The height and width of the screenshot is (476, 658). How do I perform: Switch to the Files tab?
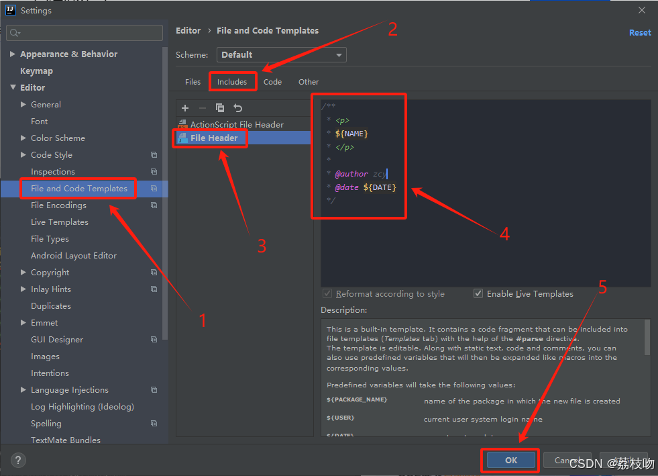(x=193, y=82)
